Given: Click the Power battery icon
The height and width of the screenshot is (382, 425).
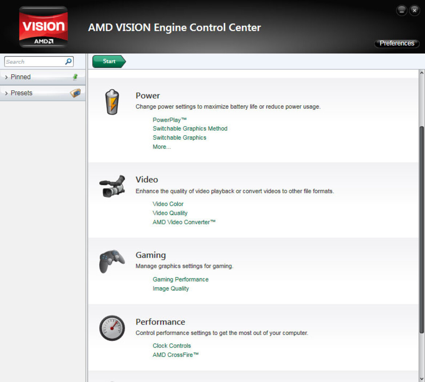Looking at the screenshot, I should [112, 102].
